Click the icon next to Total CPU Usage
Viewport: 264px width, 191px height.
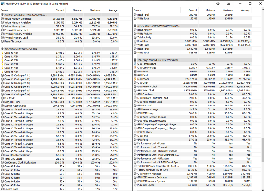[x=2, y=159]
